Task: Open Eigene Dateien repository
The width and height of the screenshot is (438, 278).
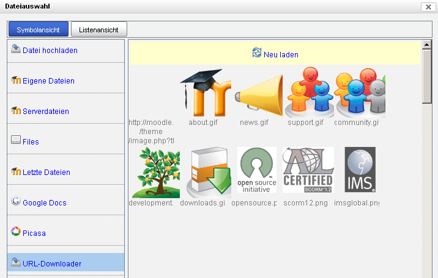Action: [x=48, y=81]
